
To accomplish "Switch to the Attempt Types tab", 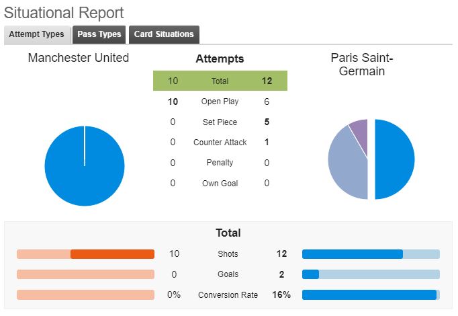I will [37, 34].
